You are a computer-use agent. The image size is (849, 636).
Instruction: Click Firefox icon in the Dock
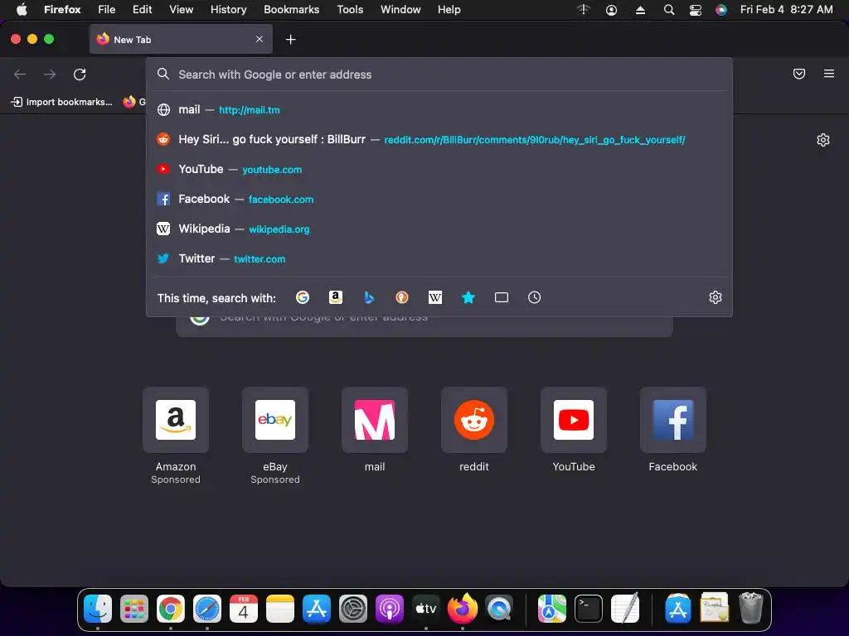coord(463,609)
